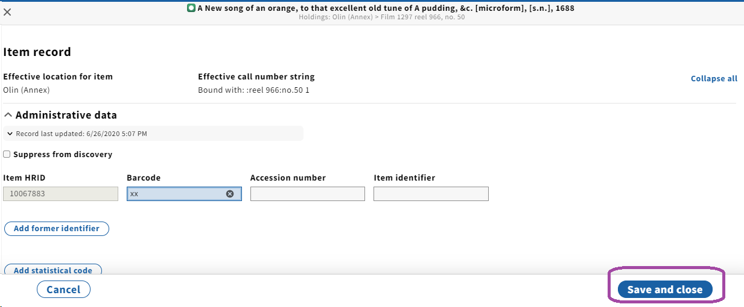Click the Item record heading

click(x=37, y=52)
